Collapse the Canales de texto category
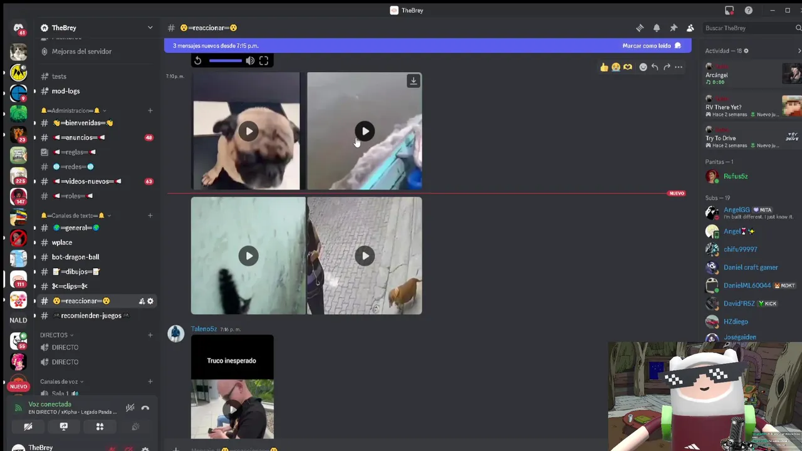802x451 pixels. click(76, 215)
